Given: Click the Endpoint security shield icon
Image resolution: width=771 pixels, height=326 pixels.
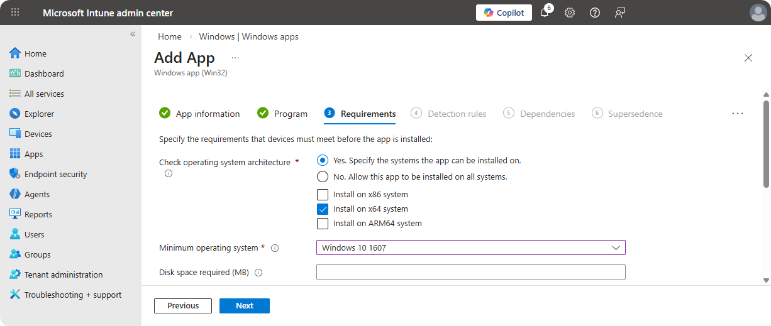Looking at the screenshot, I should pyautogui.click(x=15, y=174).
